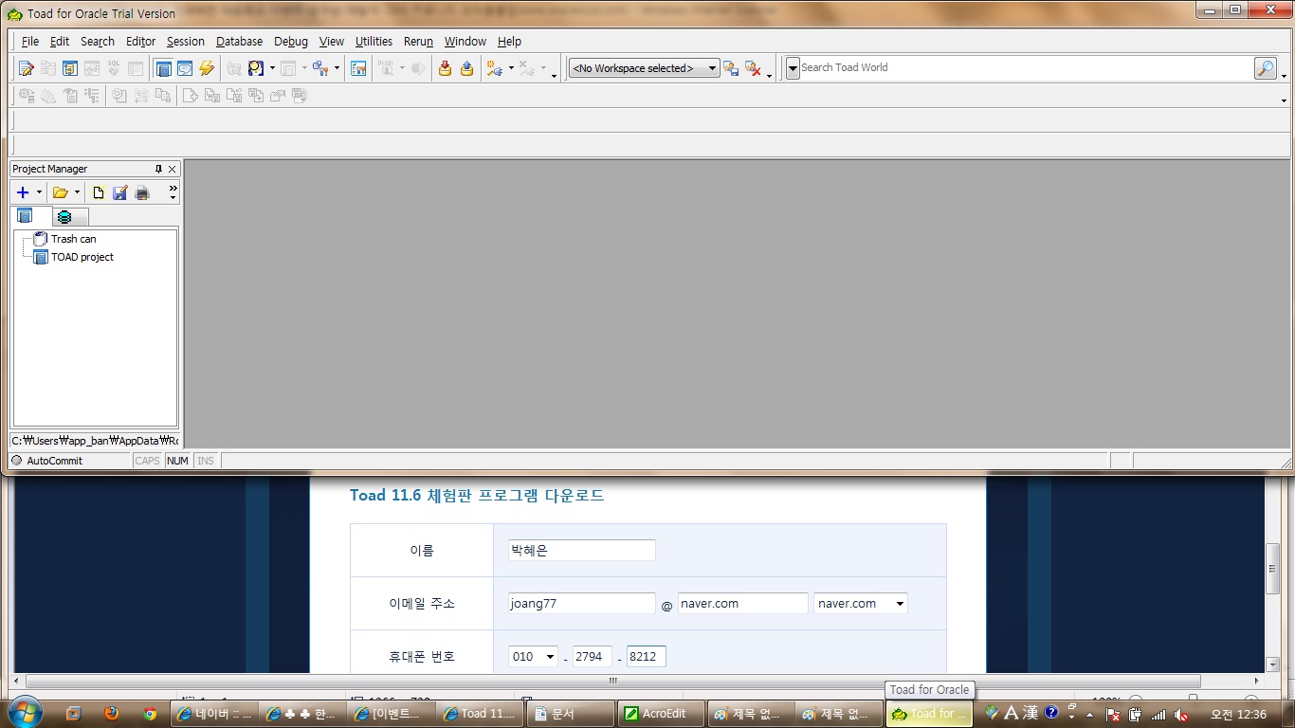Click in the Search Toad World field
Viewport: 1295px width, 728px height.
pyautogui.click(x=1024, y=68)
